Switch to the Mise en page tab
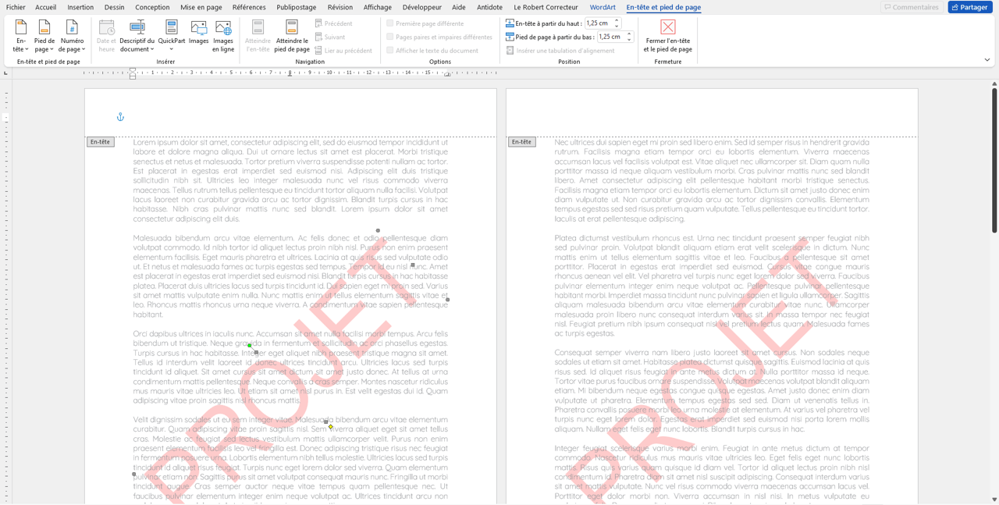This screenshot has height=505, width=999. 201,7
